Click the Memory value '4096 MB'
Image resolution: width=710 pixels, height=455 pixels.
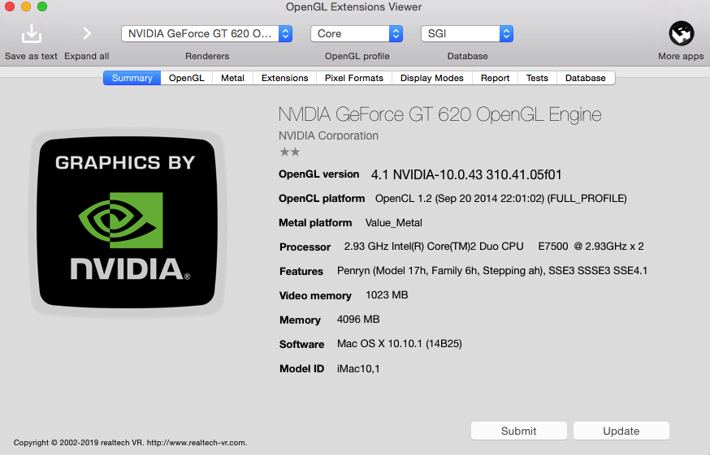click(x=358, y=320)
